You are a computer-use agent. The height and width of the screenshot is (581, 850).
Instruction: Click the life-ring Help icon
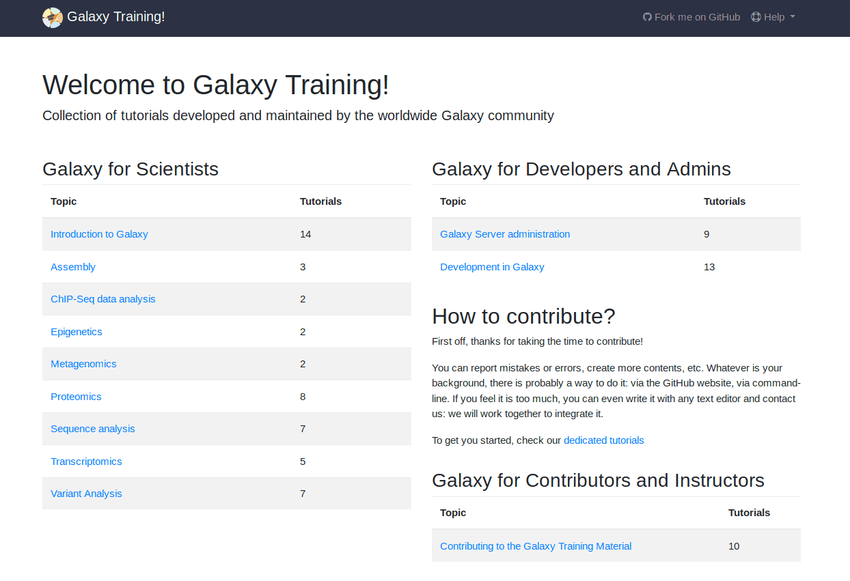tap(754, 16)
